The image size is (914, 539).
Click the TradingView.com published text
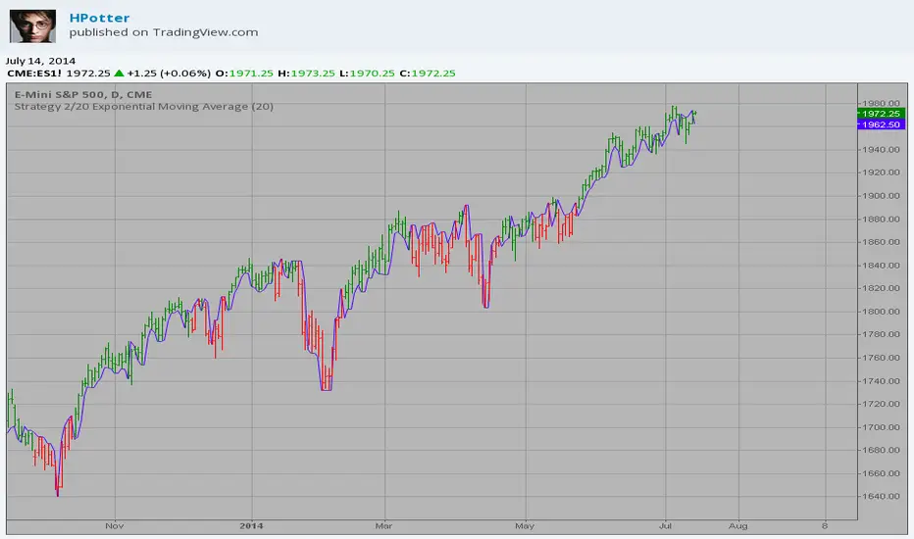click(x=164, y=32)
